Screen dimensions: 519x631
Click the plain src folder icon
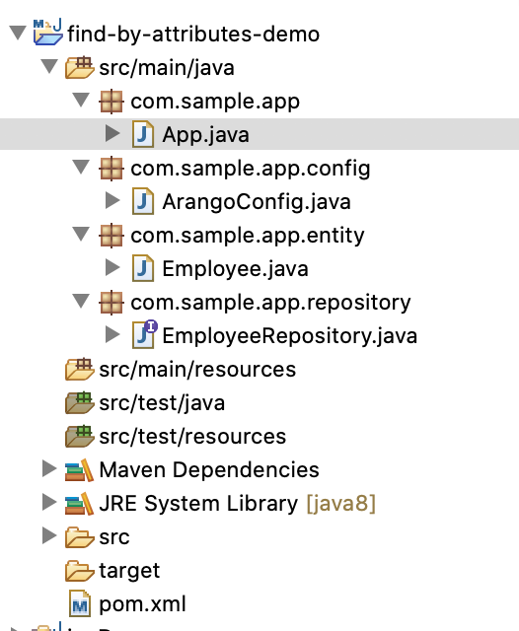click(x=79, y=537)
